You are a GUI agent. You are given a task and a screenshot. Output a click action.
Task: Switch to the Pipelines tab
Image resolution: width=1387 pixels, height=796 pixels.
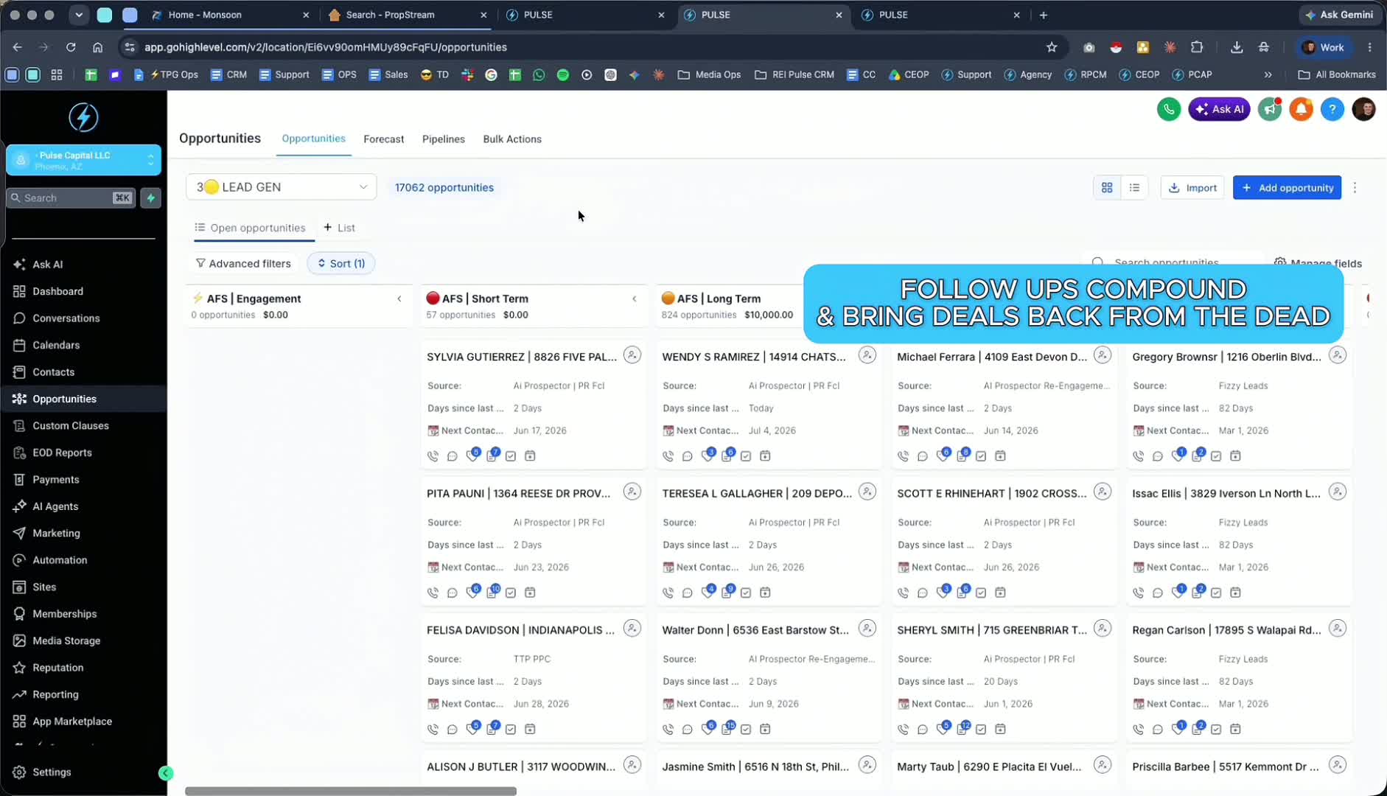(x=443, y=139)
